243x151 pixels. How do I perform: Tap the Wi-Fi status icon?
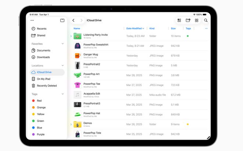[x=194, y=14]
